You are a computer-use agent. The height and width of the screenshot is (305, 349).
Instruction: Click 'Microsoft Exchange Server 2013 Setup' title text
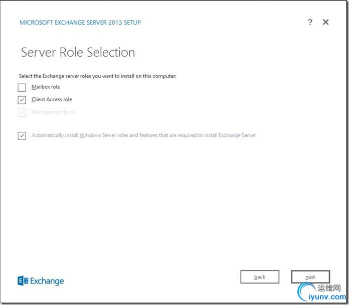(x=80, y=23)
